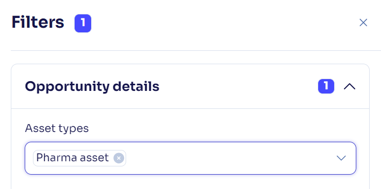Click the Asset types label
The height and width of the screenshot is (189, 381).
click(57, 128)
